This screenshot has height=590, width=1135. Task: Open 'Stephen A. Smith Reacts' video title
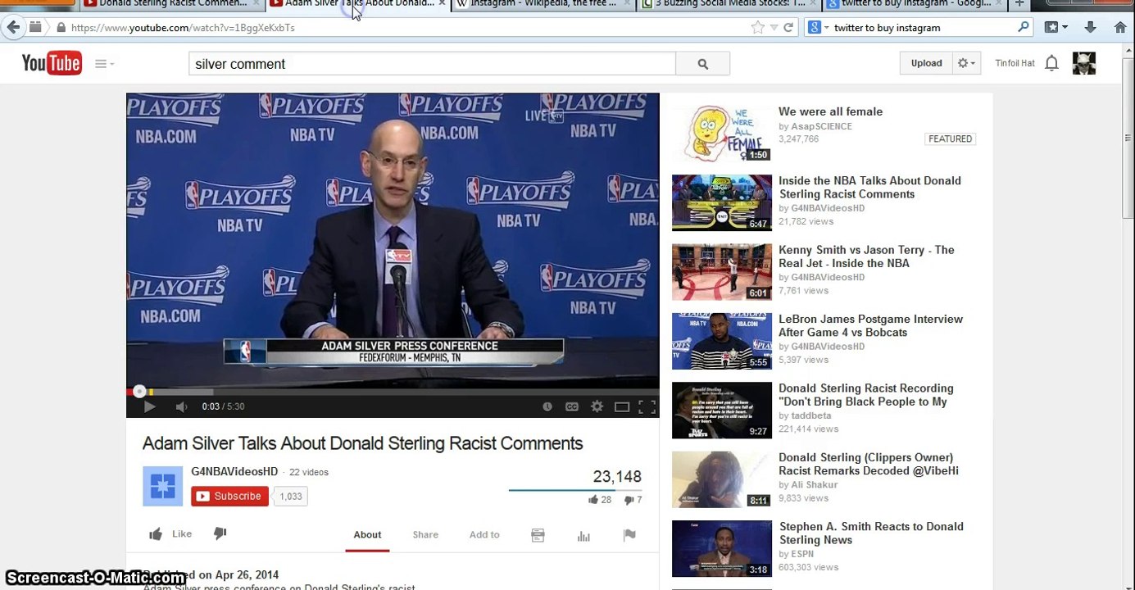click(871, 533)
